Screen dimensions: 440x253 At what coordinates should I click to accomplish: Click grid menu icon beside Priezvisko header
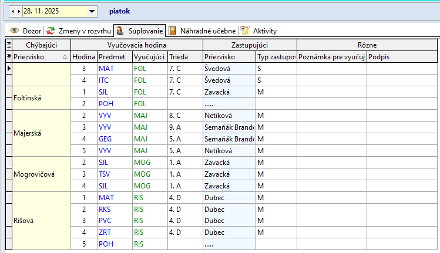tap(8, 57)
